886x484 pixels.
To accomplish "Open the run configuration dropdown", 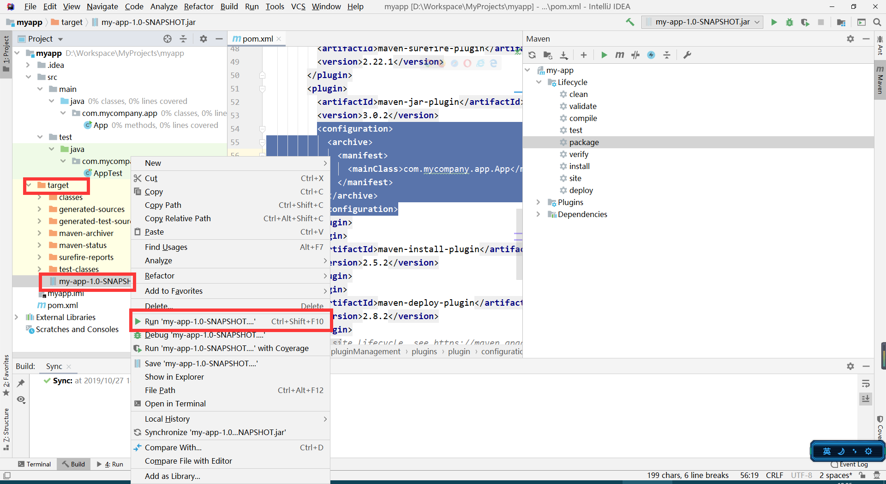I will point(702,22).
